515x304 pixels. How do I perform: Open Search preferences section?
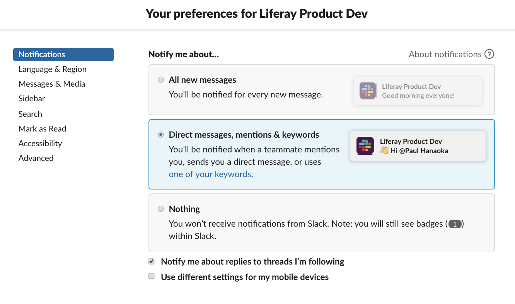30,114
